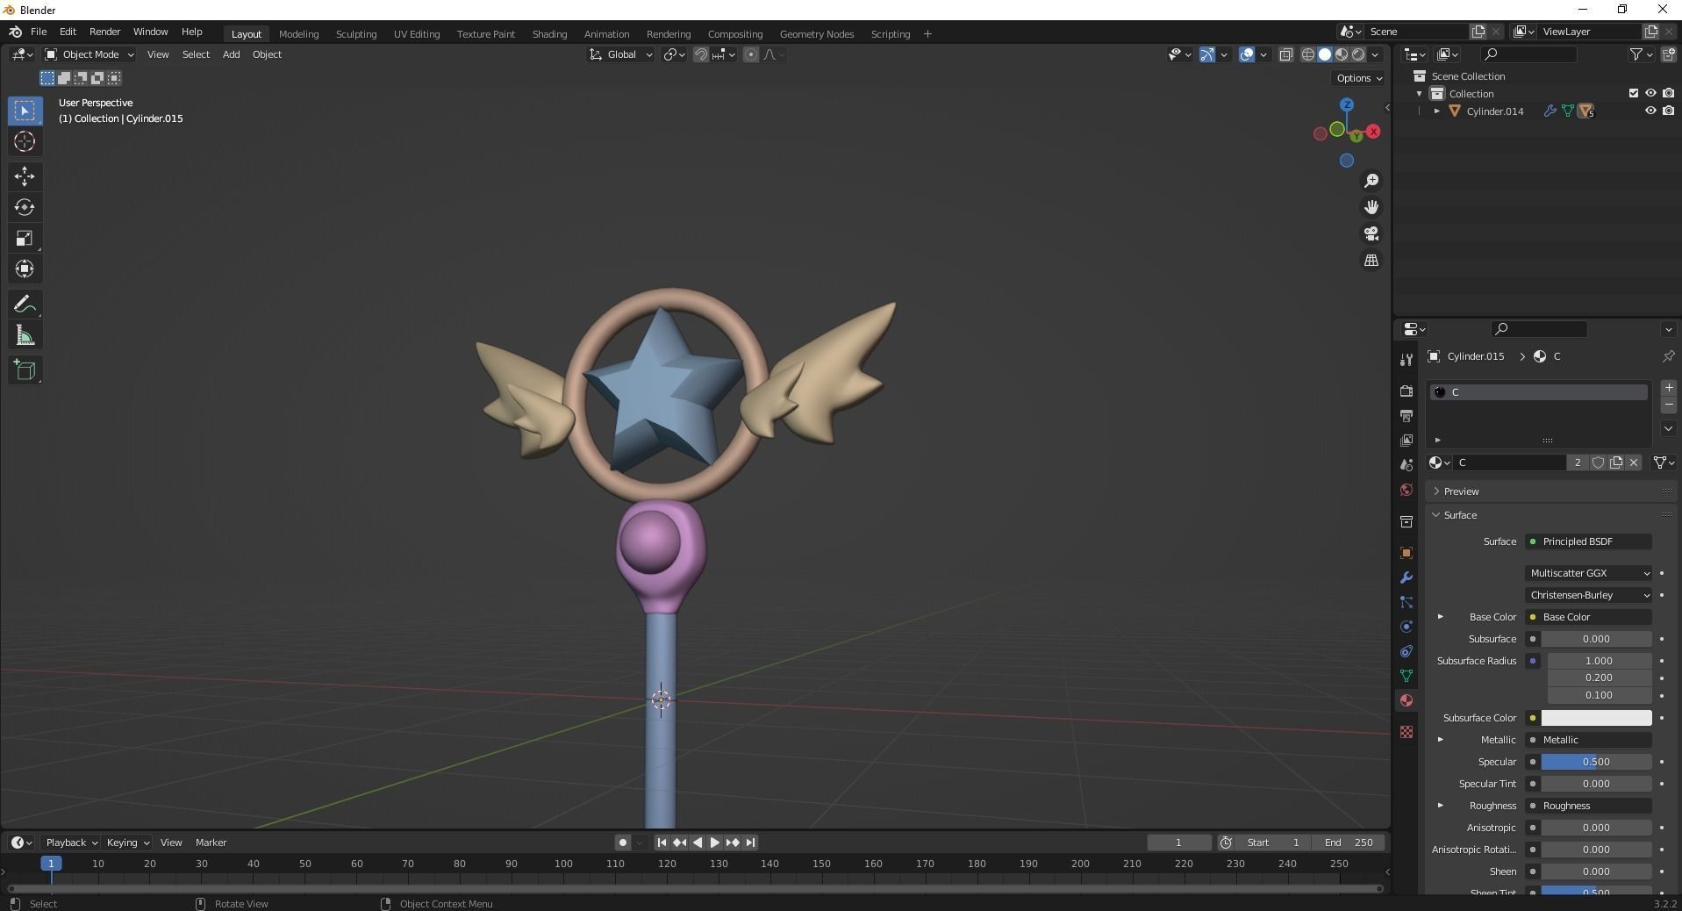
Task: Open the Object Mode dropdown
Action: click(89, 54)
